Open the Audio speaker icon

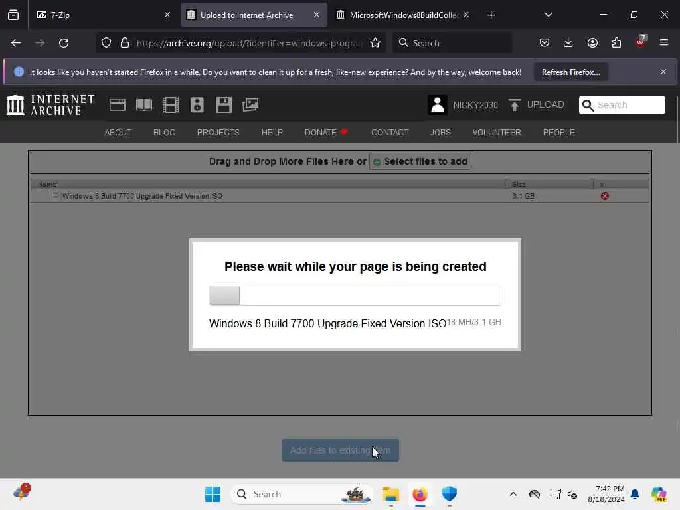point(197,105)
